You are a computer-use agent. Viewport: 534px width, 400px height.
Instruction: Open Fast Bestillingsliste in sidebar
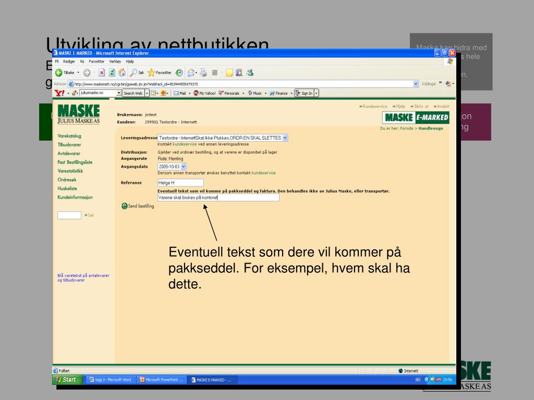click(75, 162)
